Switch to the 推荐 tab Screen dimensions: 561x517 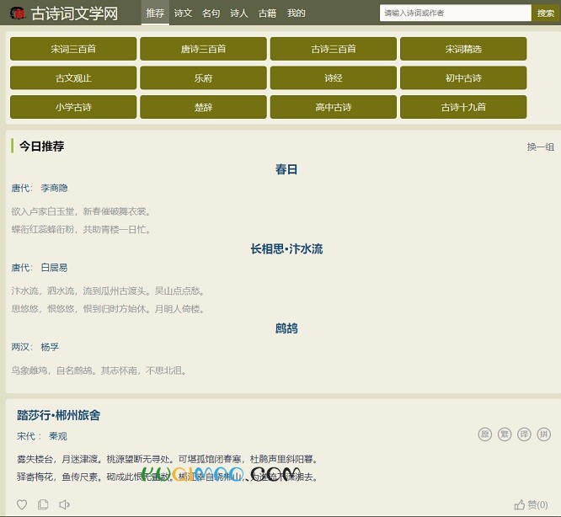pos(155,13)
